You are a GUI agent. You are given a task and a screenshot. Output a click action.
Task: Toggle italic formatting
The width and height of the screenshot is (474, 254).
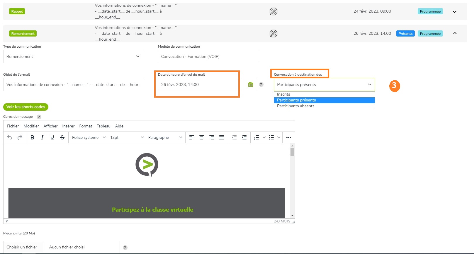click(x=42, y=137)
